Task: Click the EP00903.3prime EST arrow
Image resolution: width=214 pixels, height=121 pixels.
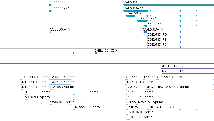Action: pyautogui.click(x=74, y=95)
